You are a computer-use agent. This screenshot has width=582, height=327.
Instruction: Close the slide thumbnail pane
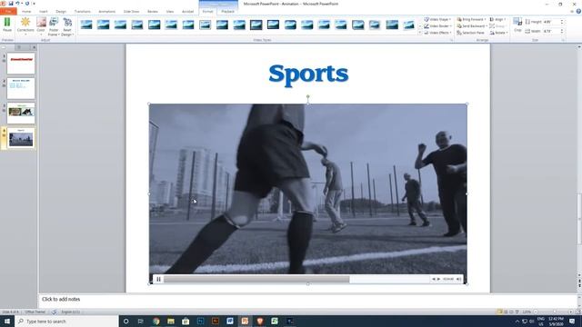coord(34,47)
